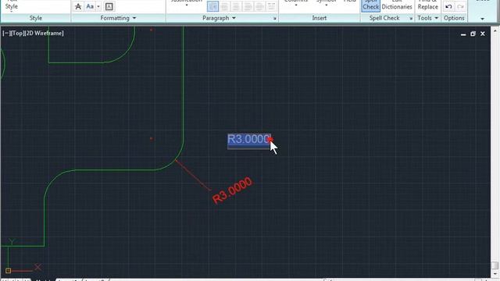Expand the arrow below the Close panel
The height and width of the screenshot is (281, 500).
[482, 19]
